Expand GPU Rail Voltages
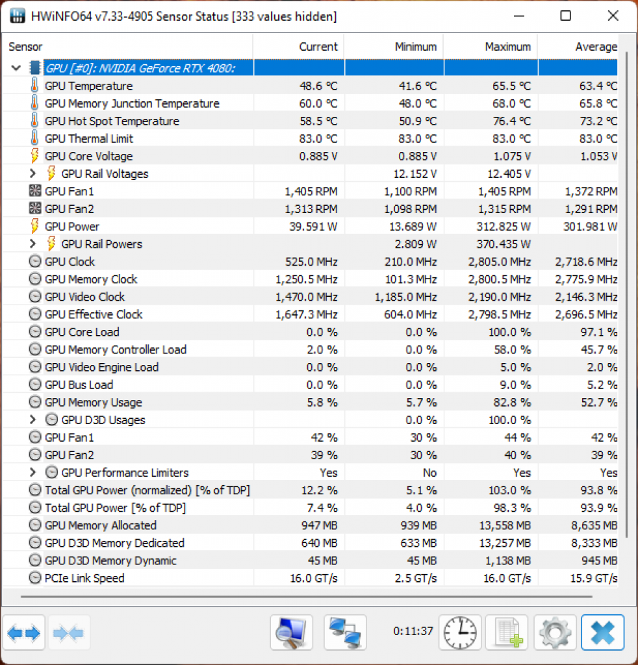Image resolution: width=638 pixels, height=665 pixels. coord(32,173)
